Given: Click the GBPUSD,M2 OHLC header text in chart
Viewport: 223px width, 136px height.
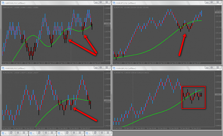Looking at the screenshot, I should 21,7.
